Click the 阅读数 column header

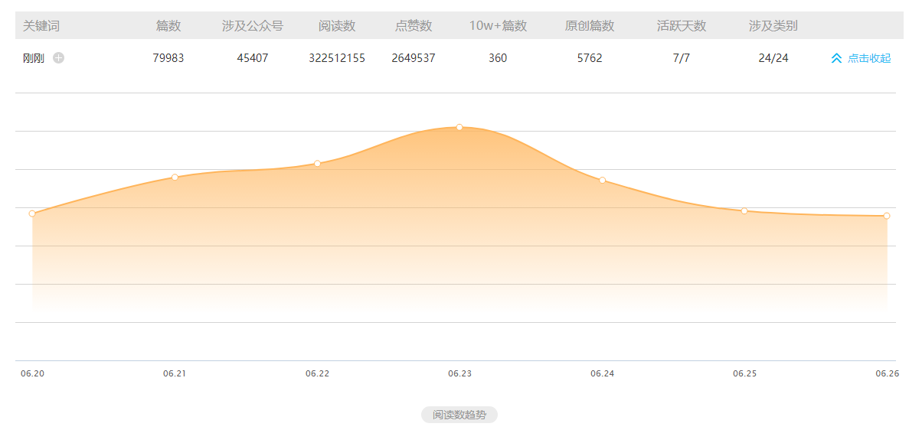coord(337,26)
